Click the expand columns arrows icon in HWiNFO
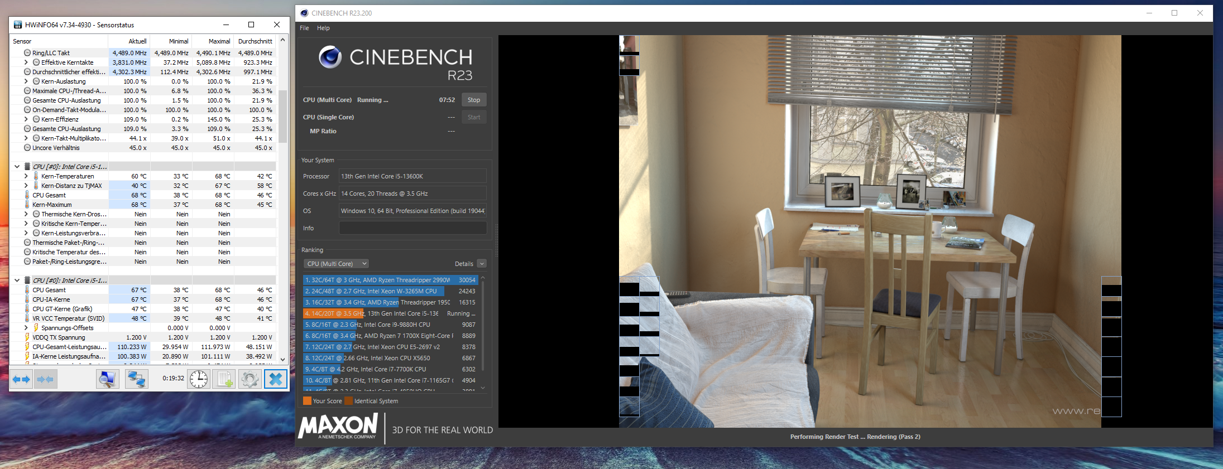 click(21, 379)
